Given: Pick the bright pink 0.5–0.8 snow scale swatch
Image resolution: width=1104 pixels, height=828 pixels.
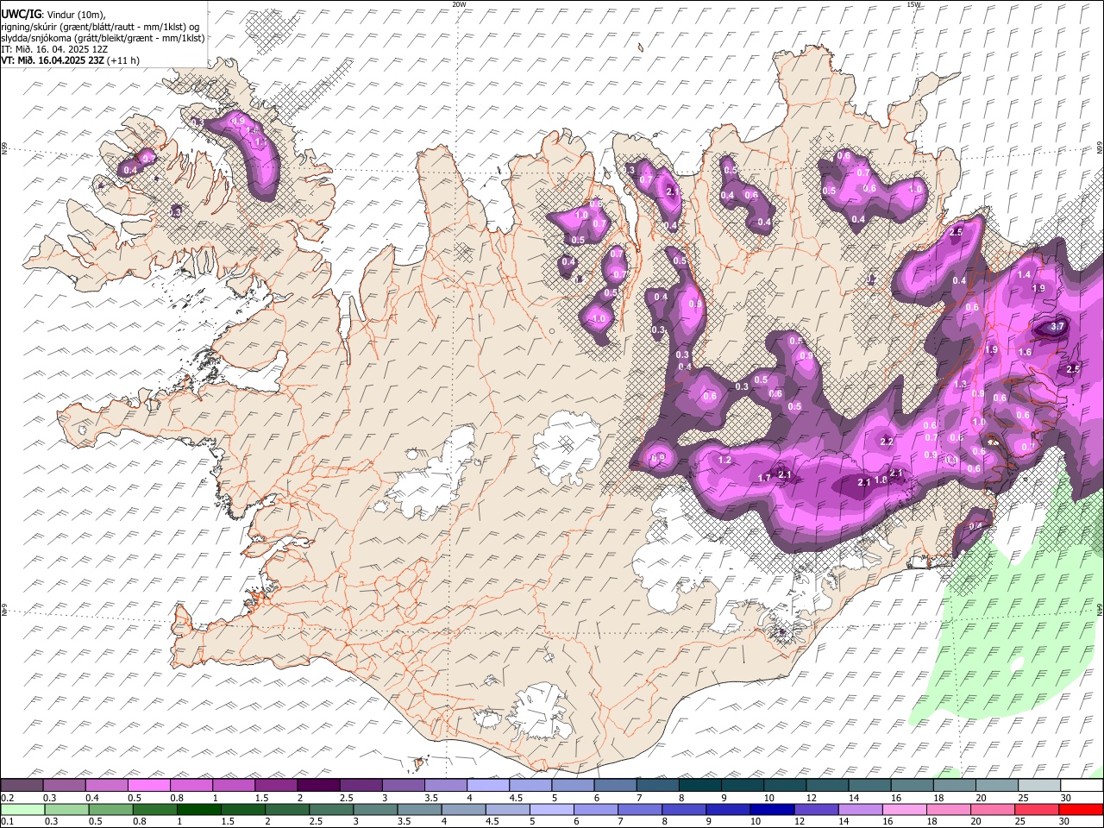Looking at the screenshot, I should point(149,786).
